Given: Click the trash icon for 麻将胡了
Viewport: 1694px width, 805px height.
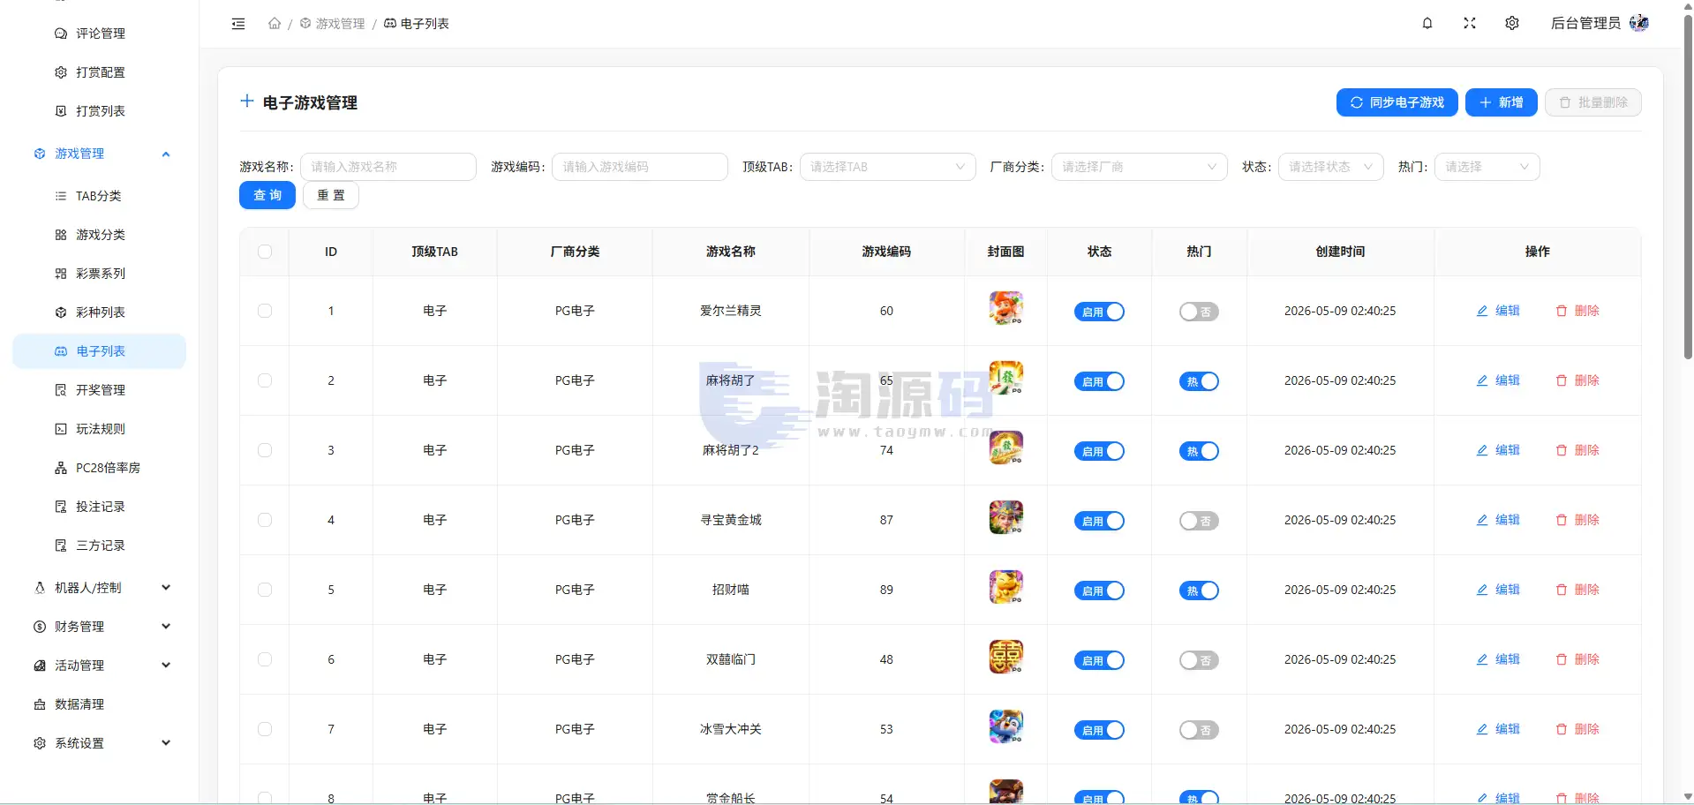Looking at the screenshot, I should tap(1562, 380).
